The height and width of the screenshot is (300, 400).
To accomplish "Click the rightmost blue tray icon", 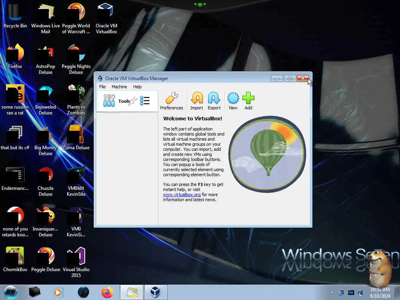I will [x=361, y=293].
